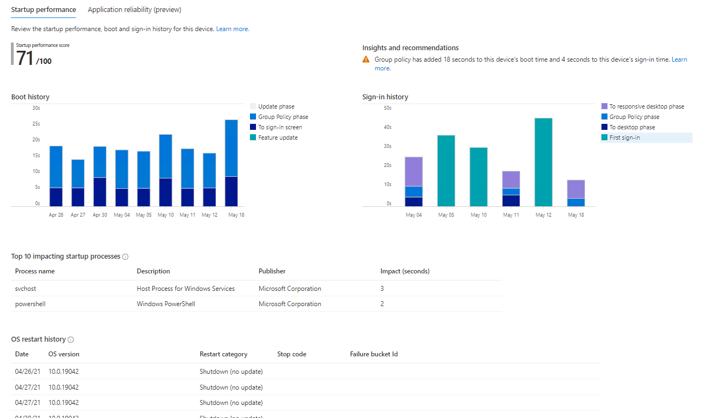
Task: Open Learn more link in Group policy insight
Action: (679, 59)
